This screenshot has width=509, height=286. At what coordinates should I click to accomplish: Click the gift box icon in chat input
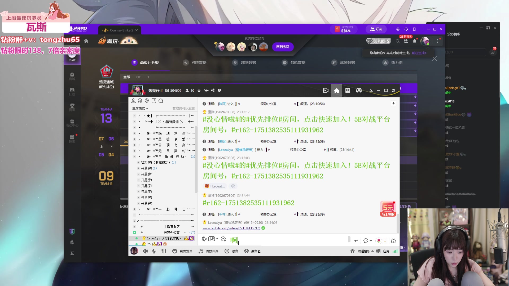tap(393, 241)
